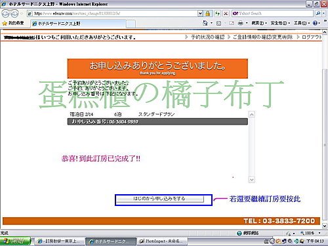Viewport: 328px width, 246px height.
Task: Click the security padlock icon in address bar
Action: point(208,14)
